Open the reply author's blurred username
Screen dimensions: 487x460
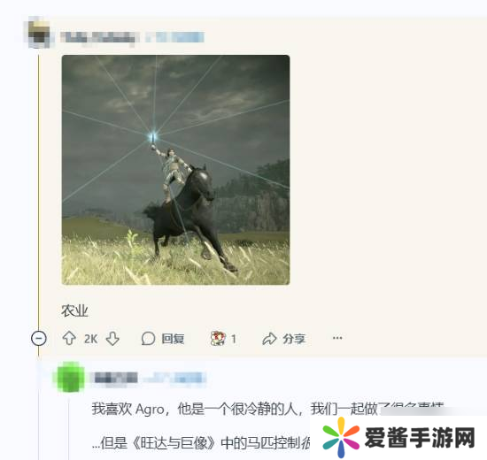point(115,378)
